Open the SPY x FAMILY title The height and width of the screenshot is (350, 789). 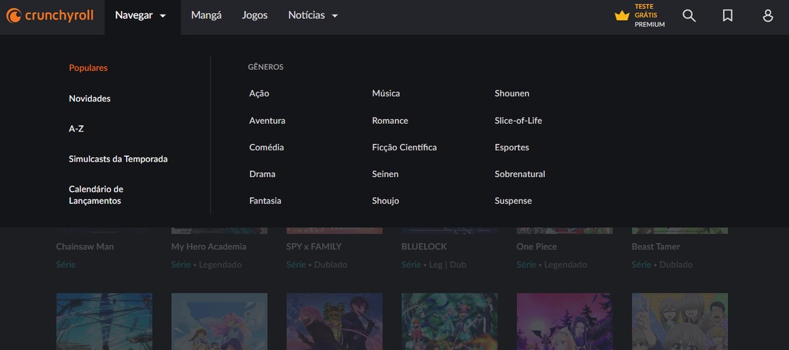point(314,246)
